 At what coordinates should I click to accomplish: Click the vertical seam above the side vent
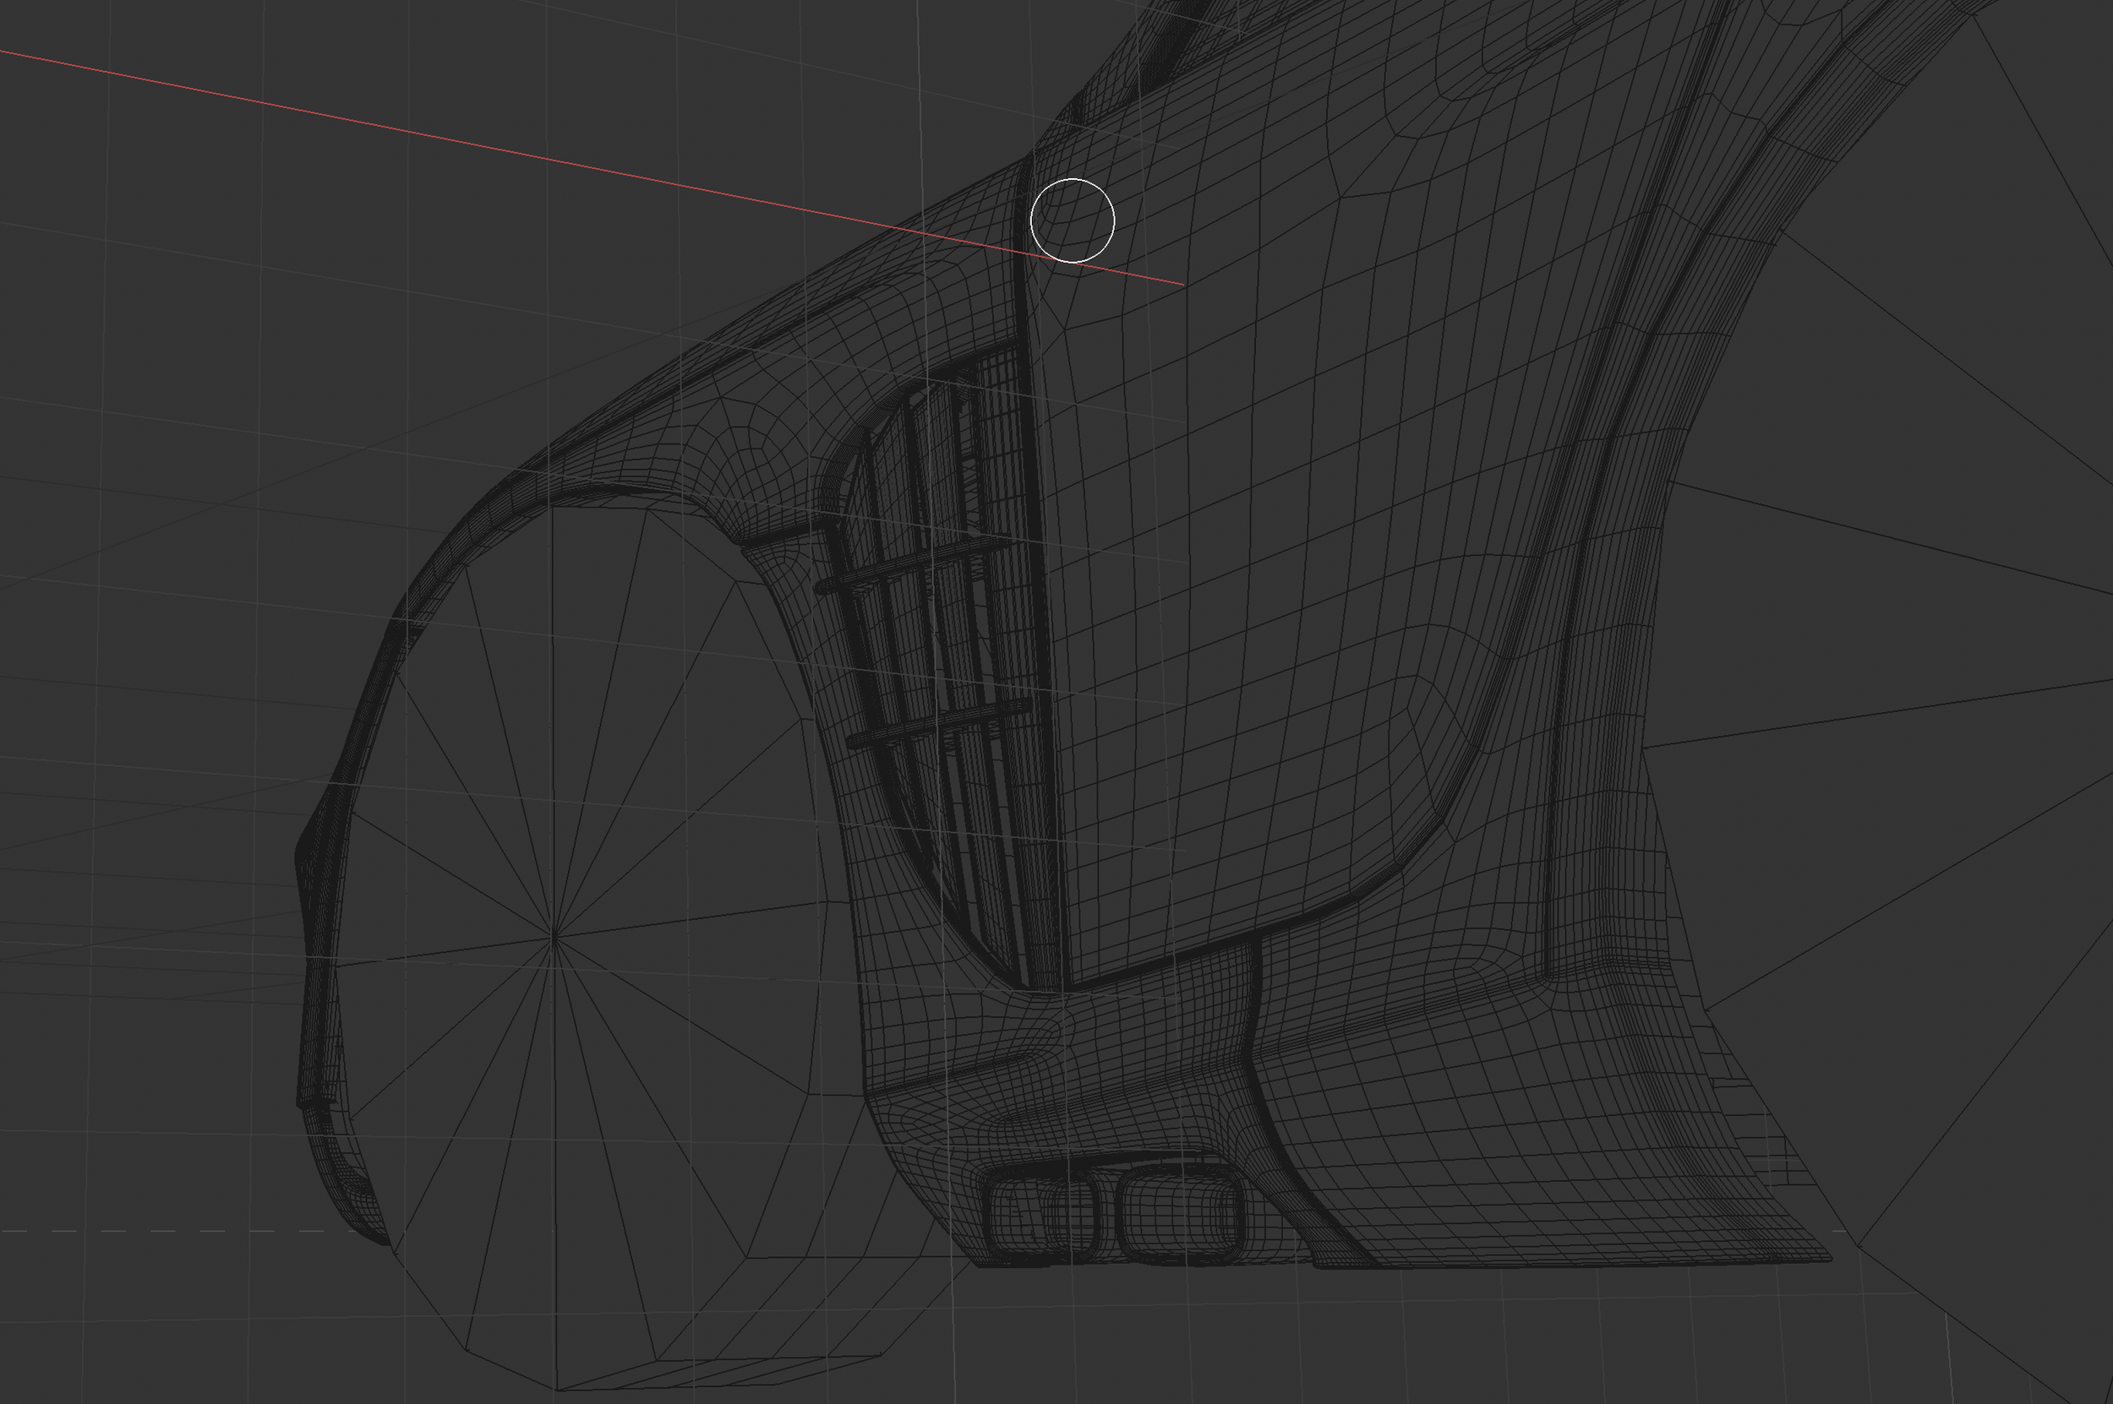1021,269
